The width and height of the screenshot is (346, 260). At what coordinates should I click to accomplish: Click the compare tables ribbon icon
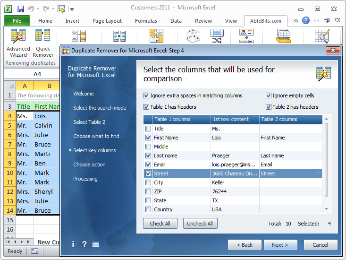[x=79, y=36]
